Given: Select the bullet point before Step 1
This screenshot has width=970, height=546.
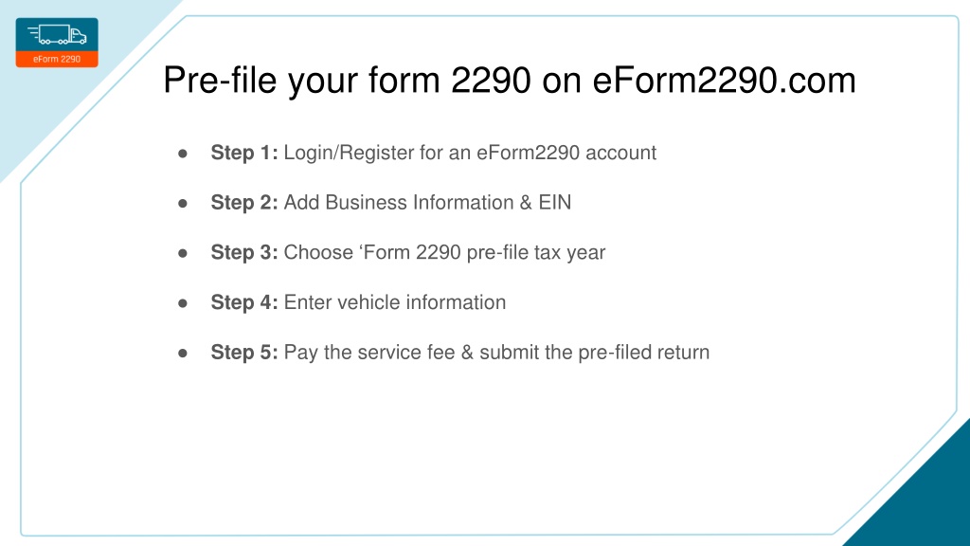Looking at the screenshot, I should tap(183, 153).
